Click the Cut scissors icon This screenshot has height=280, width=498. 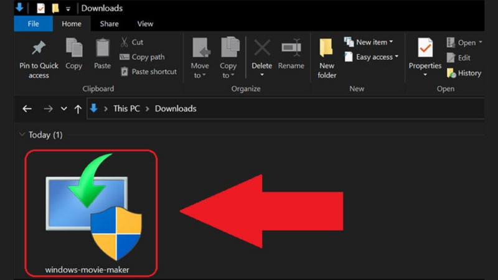pos(124,42)
